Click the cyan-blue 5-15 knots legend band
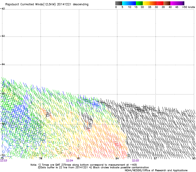 click(129, 3)
